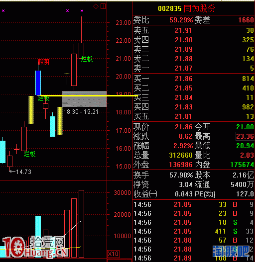The image size is (255, 262).
Task: Click the grey gap zone rectangle
Action: pyautogui.click(x=84, y=99)
